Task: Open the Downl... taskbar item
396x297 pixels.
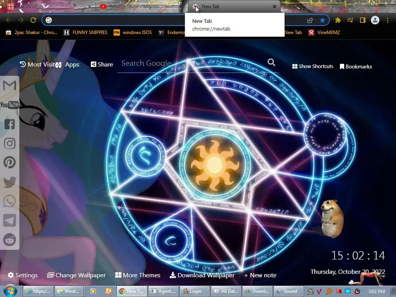Action: 257,291
